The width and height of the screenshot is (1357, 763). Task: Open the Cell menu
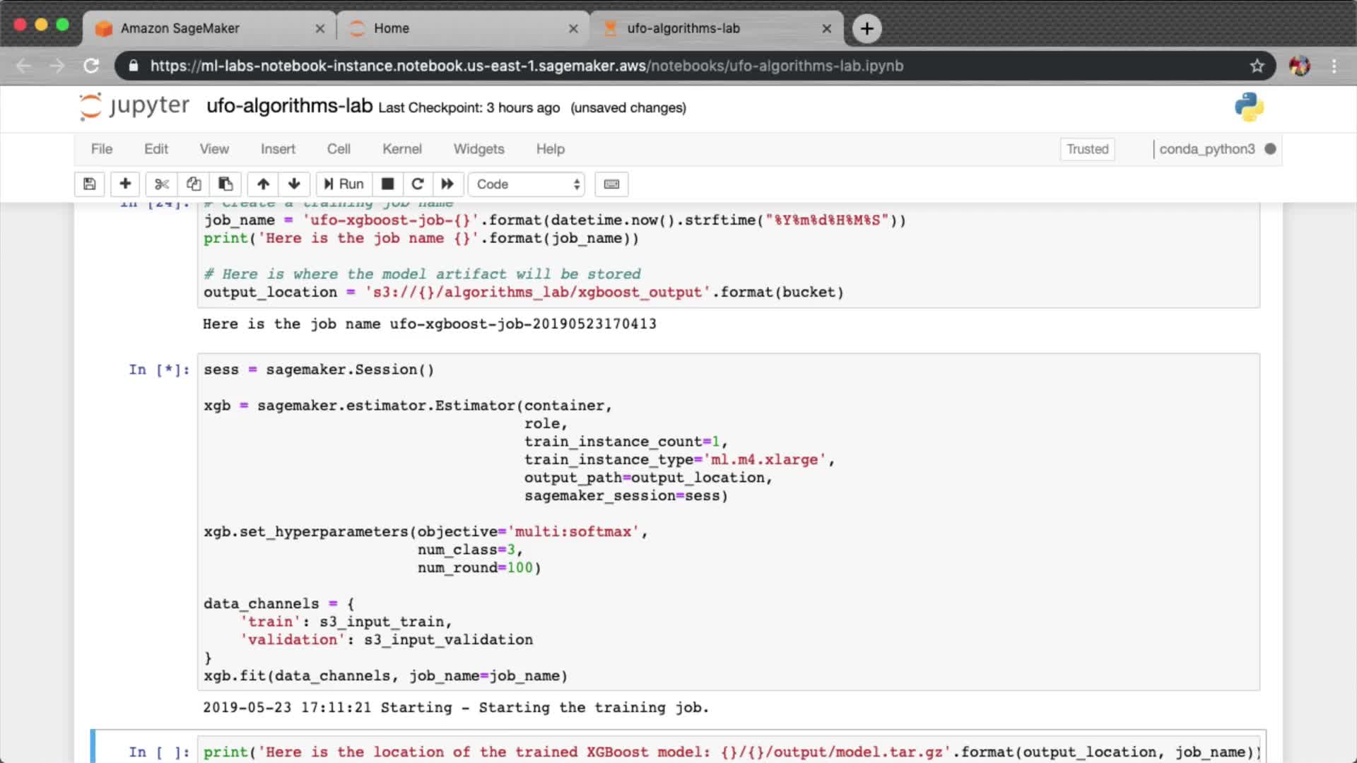[x=339, y=149]
